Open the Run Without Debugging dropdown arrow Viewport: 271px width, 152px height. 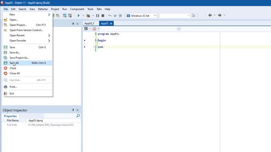[x=93, y=16]
